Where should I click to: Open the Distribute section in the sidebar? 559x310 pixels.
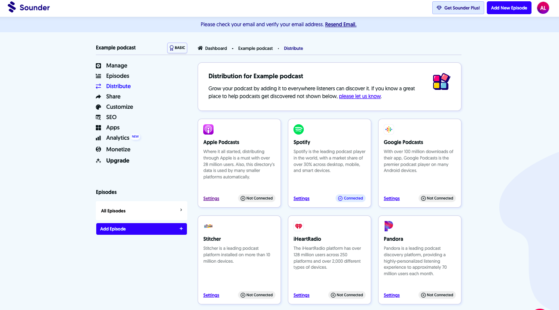pyautogui.click(x=118, y=86)
